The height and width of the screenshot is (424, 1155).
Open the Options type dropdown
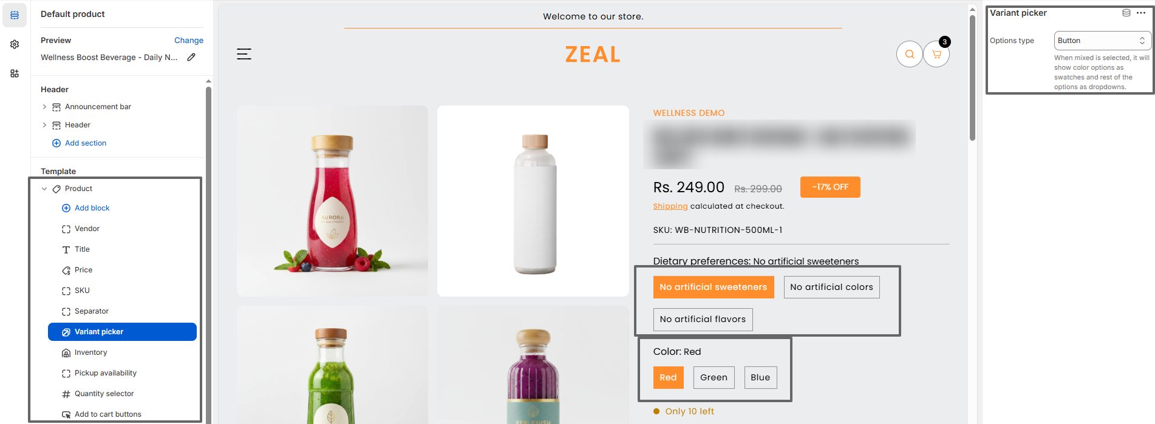1102,41
